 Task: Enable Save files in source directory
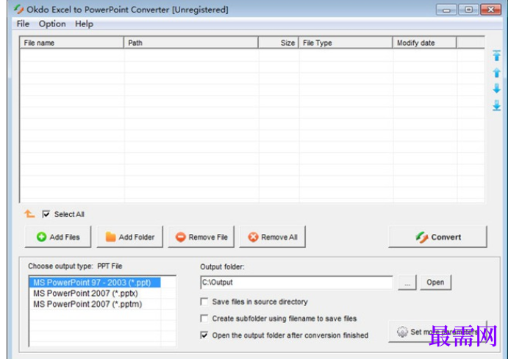coord(204,302)
